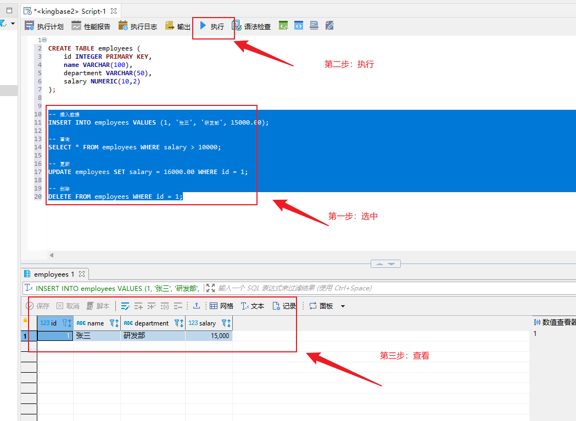Open the 执行计划 execution plan tool

44,26
